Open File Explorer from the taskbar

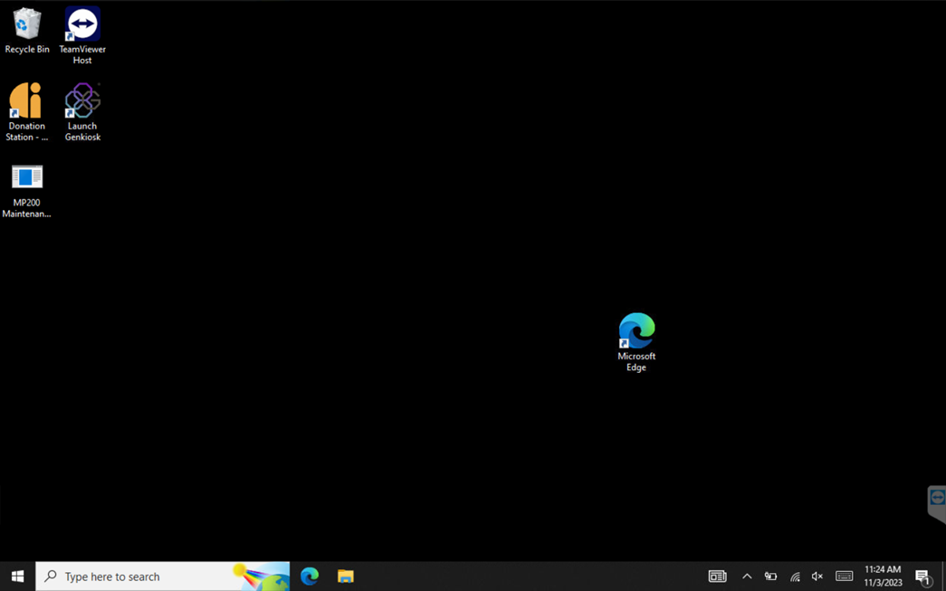(345, 577)
